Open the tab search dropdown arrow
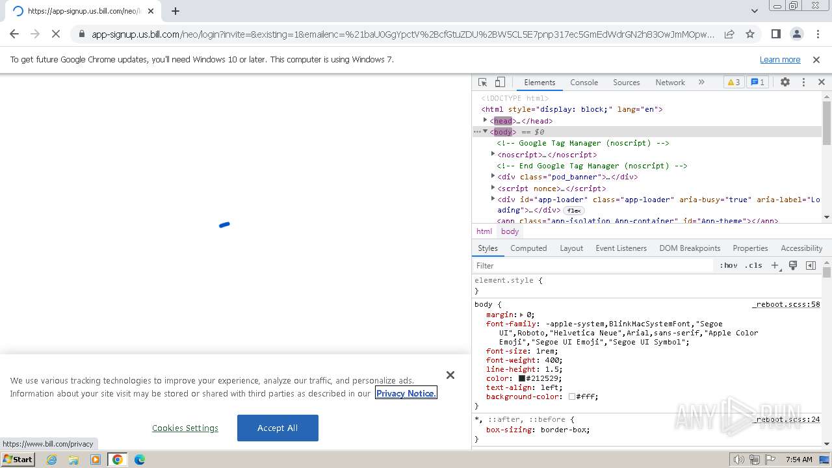This screenshot has width=832, height=468. (755, 11)
